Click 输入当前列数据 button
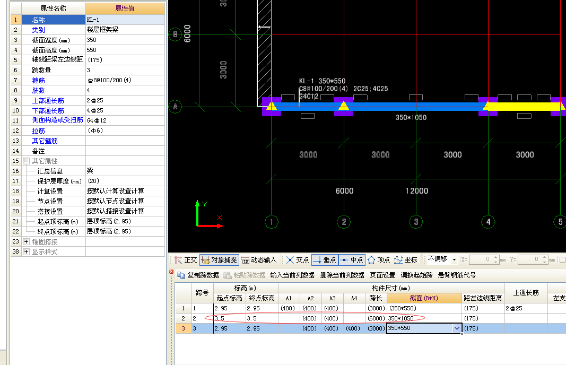The height and width of the screenshot is (365, 566). (x=292, y=275)
